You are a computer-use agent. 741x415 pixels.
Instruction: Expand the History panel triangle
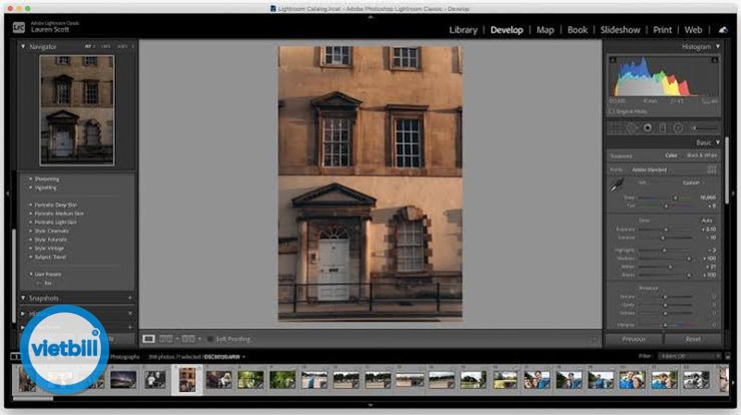22,313
